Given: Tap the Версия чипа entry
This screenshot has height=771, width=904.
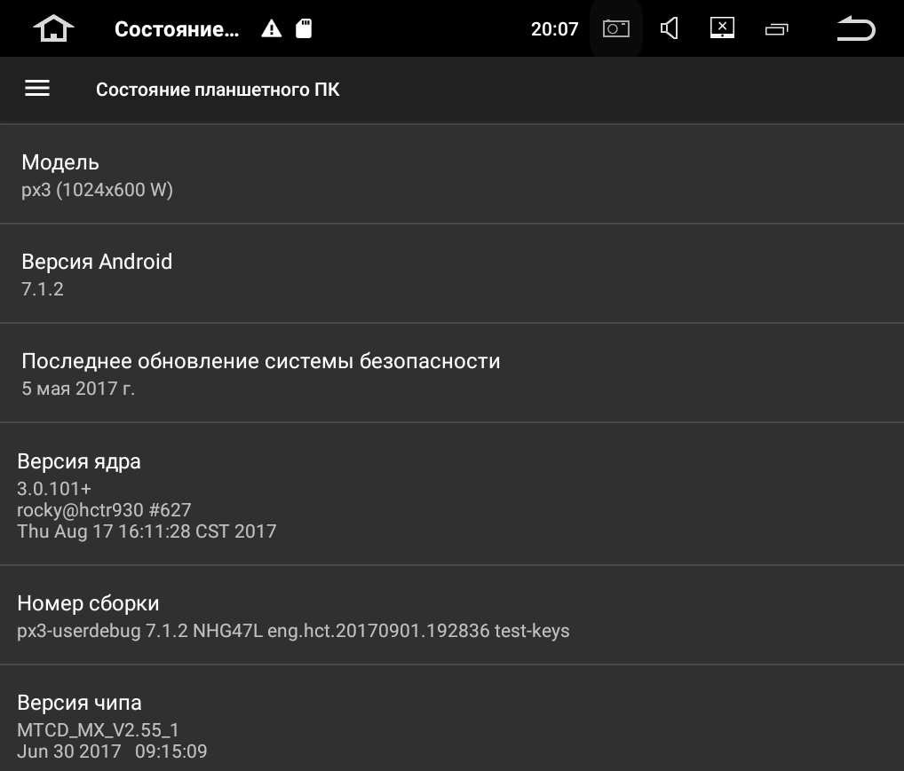Looking at the screenshot, I should pos(452,718).
